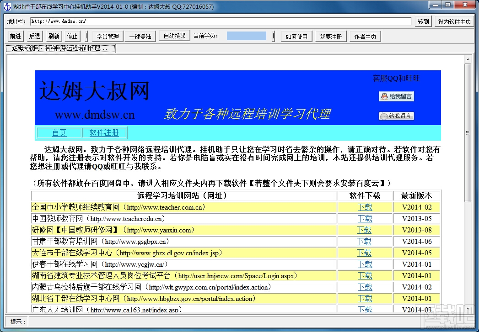Click the 后退 back button
Viewport: 479px width, 332px height.
tap(34, 36)
